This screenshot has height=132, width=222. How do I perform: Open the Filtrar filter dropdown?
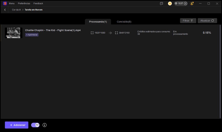tap(188, 21)
